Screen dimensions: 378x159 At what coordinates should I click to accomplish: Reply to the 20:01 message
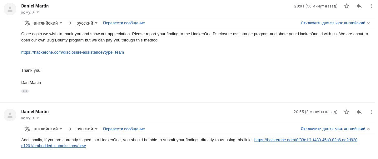[359, 6]
